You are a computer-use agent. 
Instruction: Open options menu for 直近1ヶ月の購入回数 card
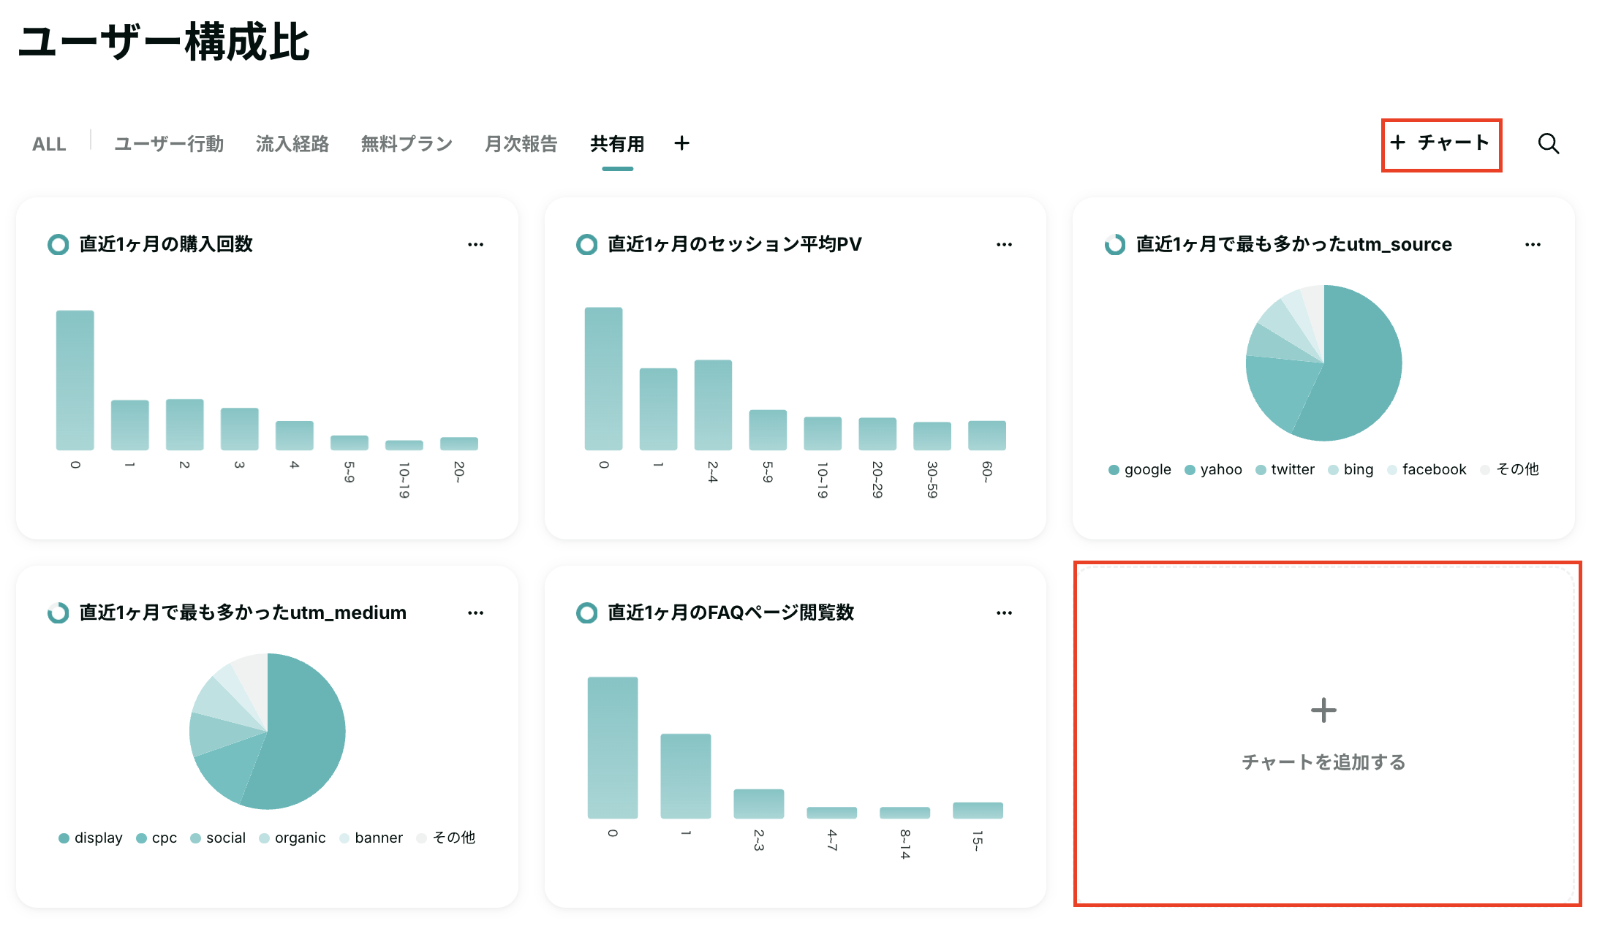coord(475,244)
